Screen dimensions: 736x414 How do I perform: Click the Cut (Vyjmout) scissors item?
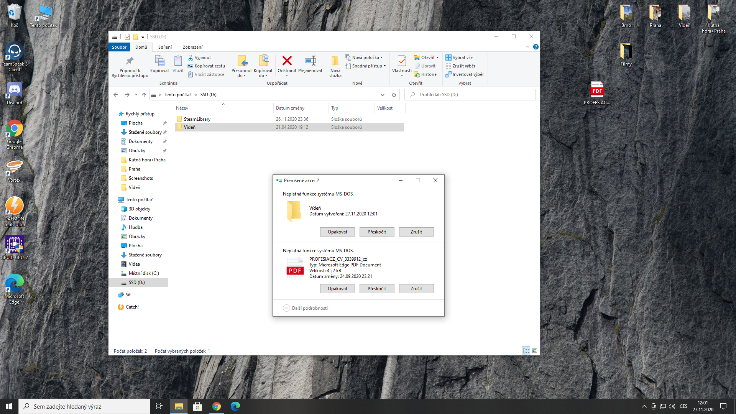pos(199,58)
